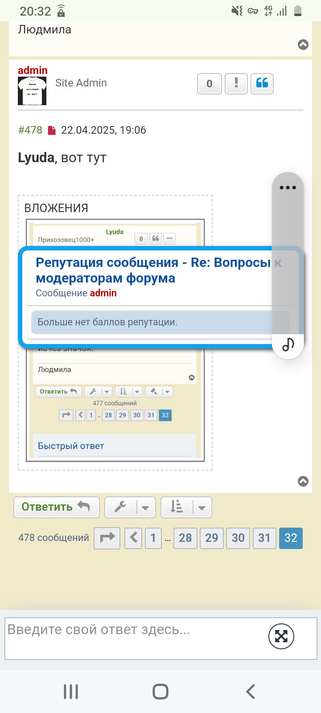Go to previous page chevron
Screen dimensions: 321x713
(x=133, y=538)
